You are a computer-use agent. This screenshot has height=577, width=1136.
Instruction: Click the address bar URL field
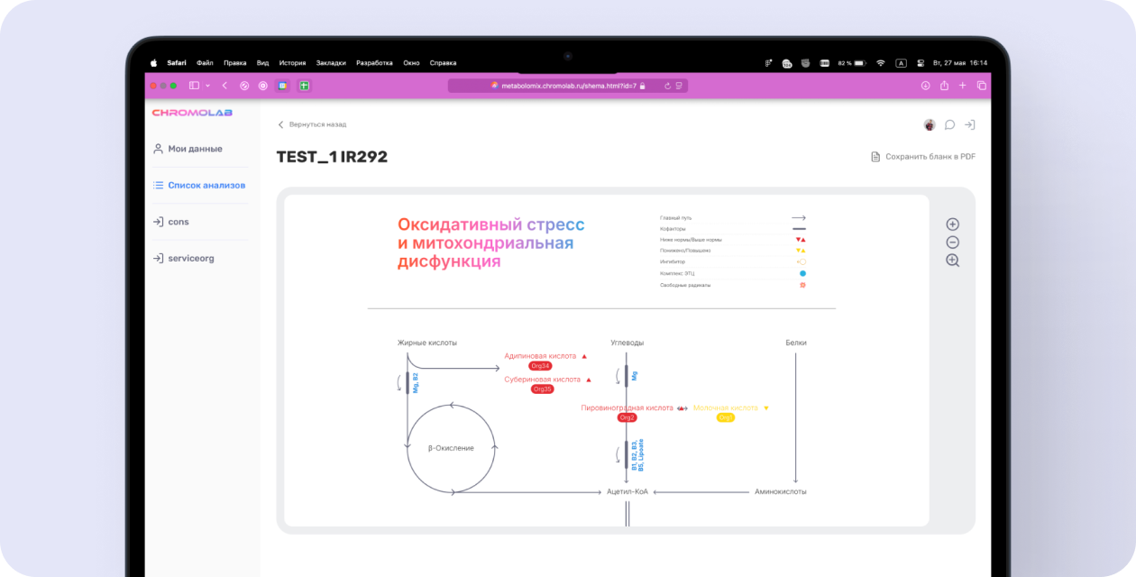click(x=568, y=86)
